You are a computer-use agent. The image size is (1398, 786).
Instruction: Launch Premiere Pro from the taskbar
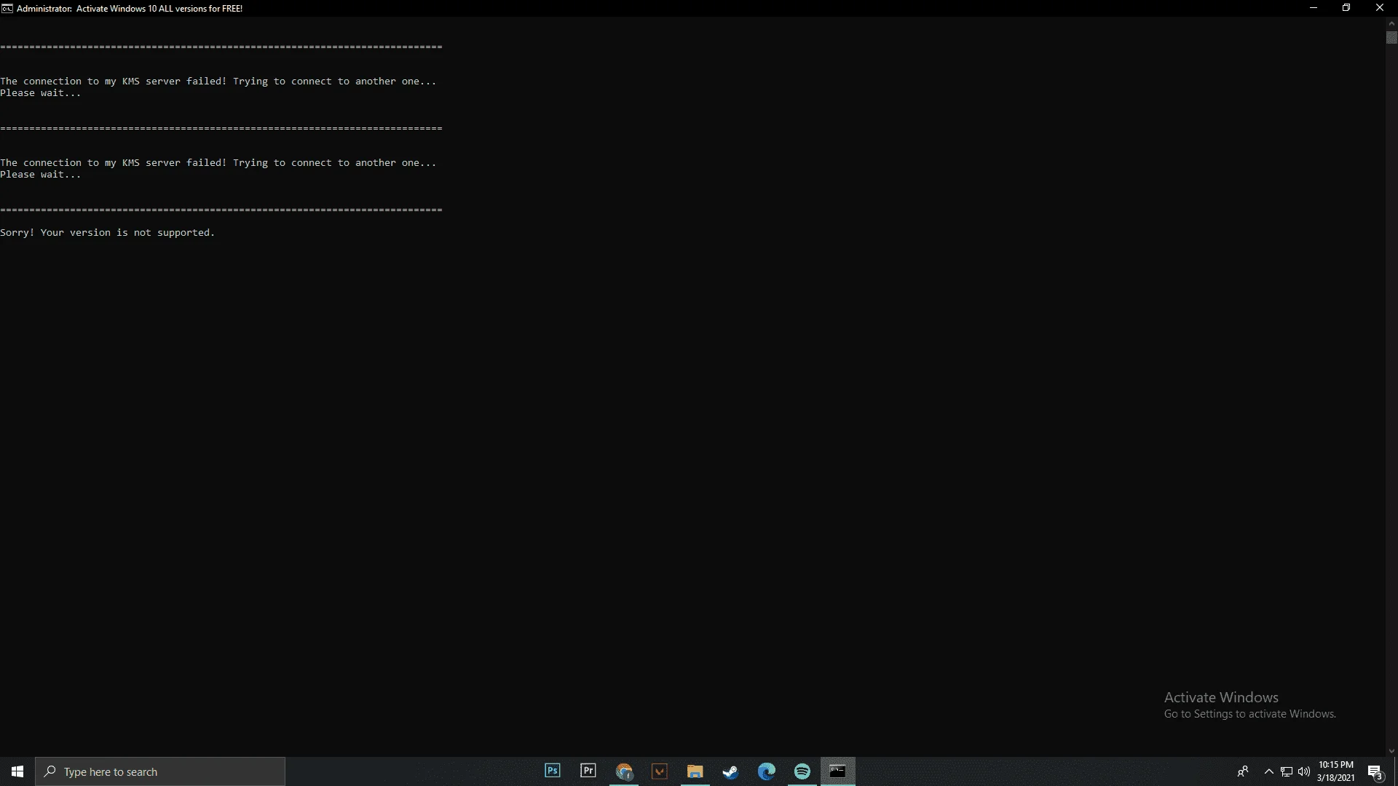click(x=588, y=771)
